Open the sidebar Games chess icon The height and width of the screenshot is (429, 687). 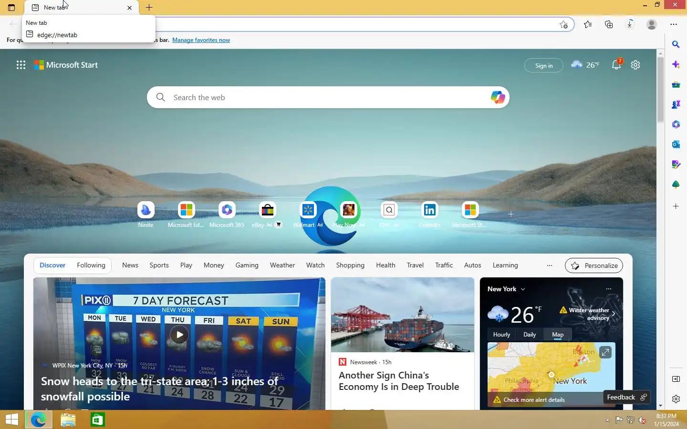[676, 104]
